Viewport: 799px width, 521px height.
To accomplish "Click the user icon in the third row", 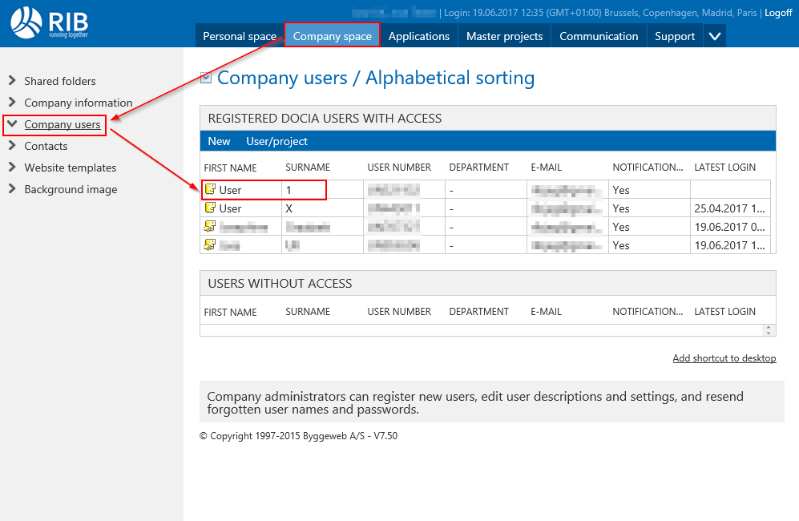I will 210,227.
